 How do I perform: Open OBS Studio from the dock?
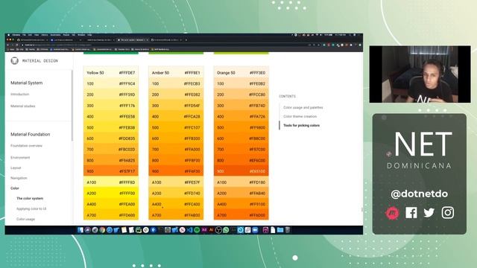click(218, 230)
